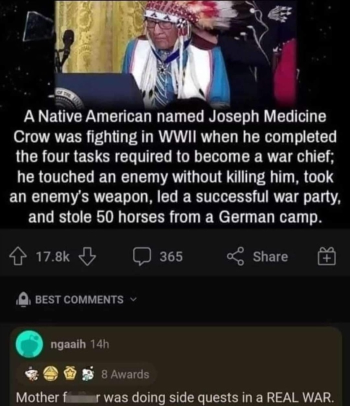Screen dimensions: 350x406
Task: Click the fourth award badge icon
Action: tap(87, 374)
